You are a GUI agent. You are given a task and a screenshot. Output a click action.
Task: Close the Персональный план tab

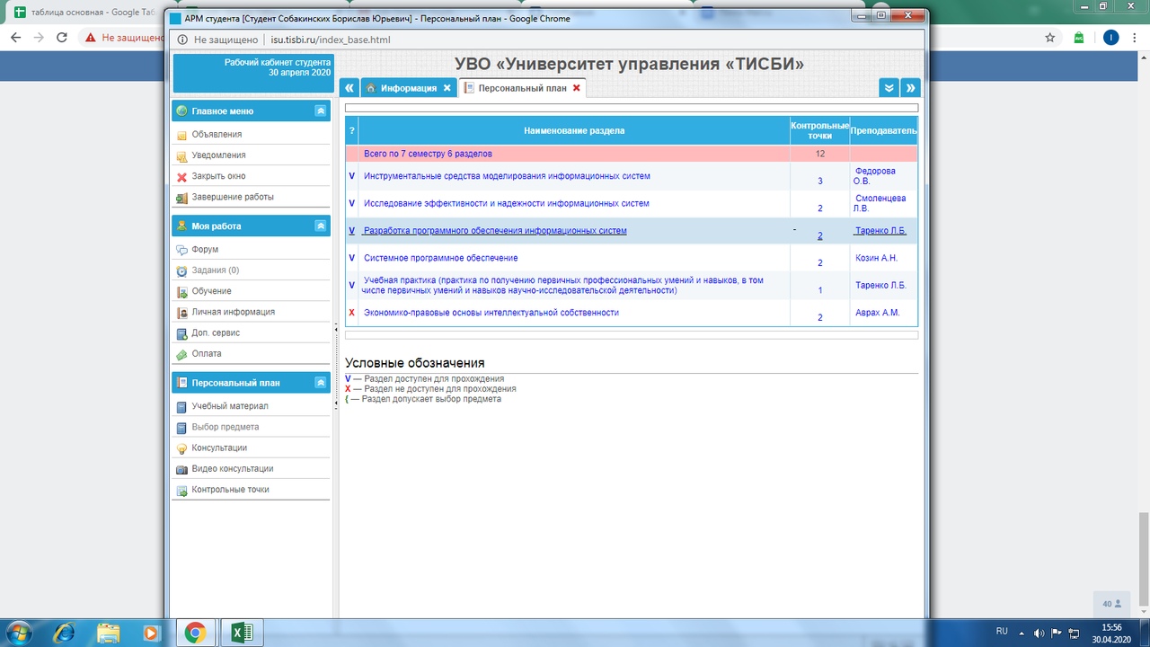point(577,88)
